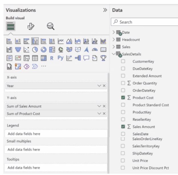The image size is (178, 175).
Task: Select the line chart visual
Action: tap(61, 41)
